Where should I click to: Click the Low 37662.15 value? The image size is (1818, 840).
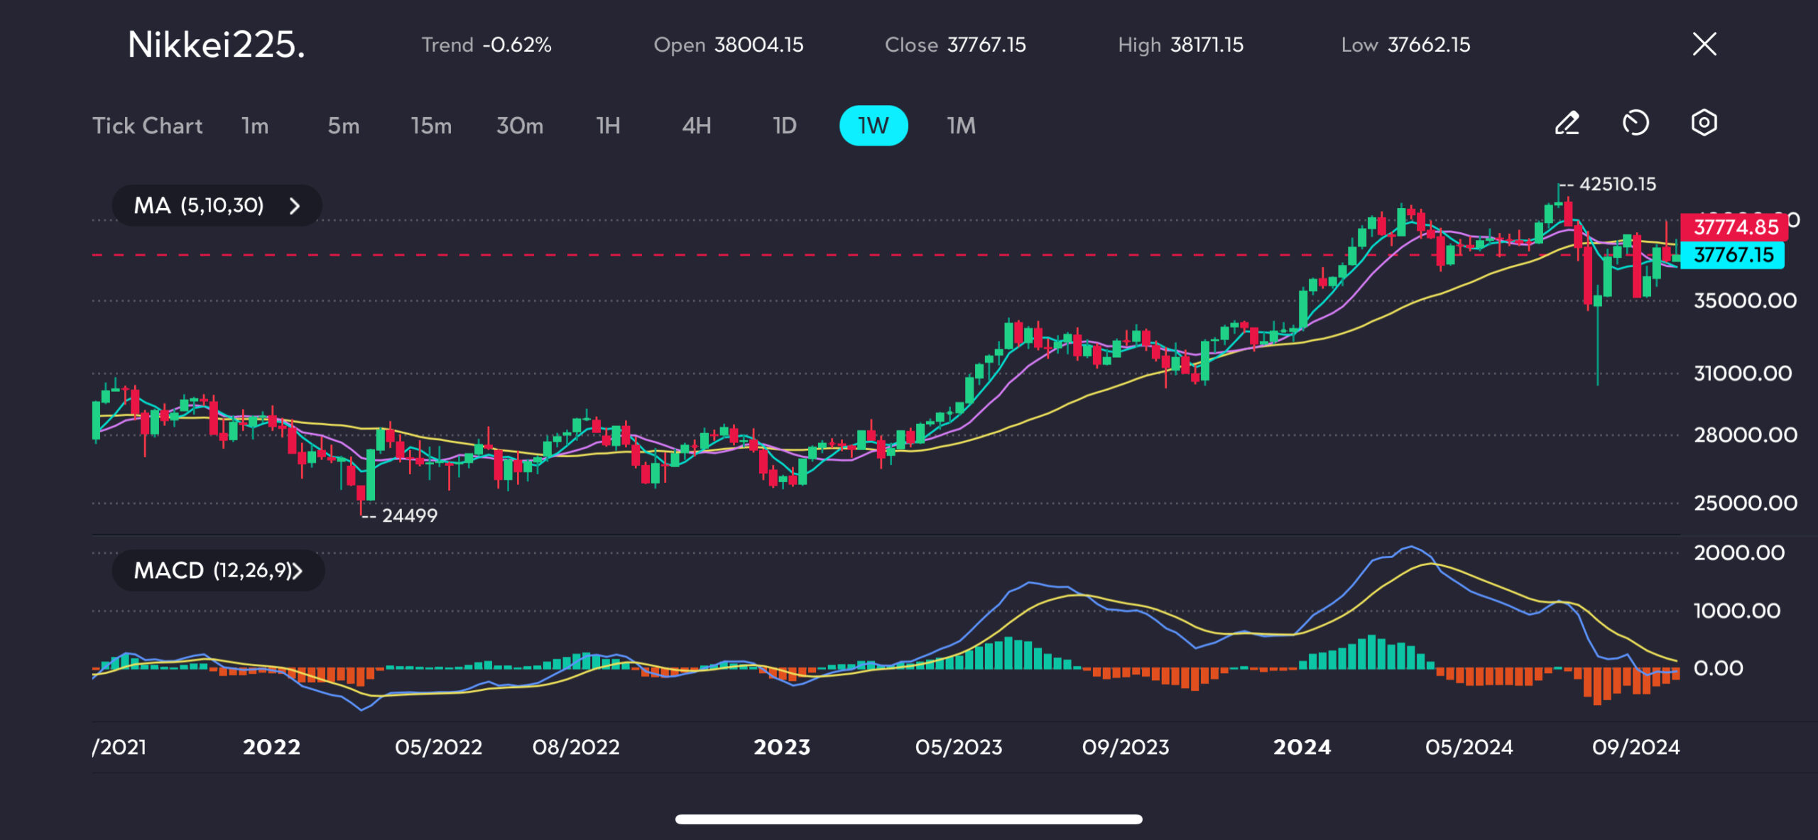click(1405, 45)
